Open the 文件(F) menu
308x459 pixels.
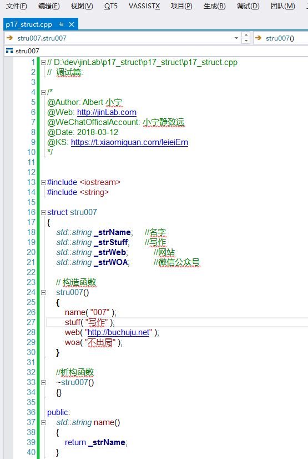coord(16,6)
